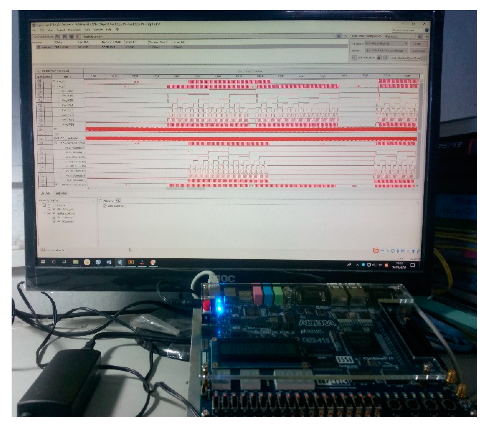Screen dimensions: 487x428
Task: Click the help icon after the Help menu
Action: point(117,30)
